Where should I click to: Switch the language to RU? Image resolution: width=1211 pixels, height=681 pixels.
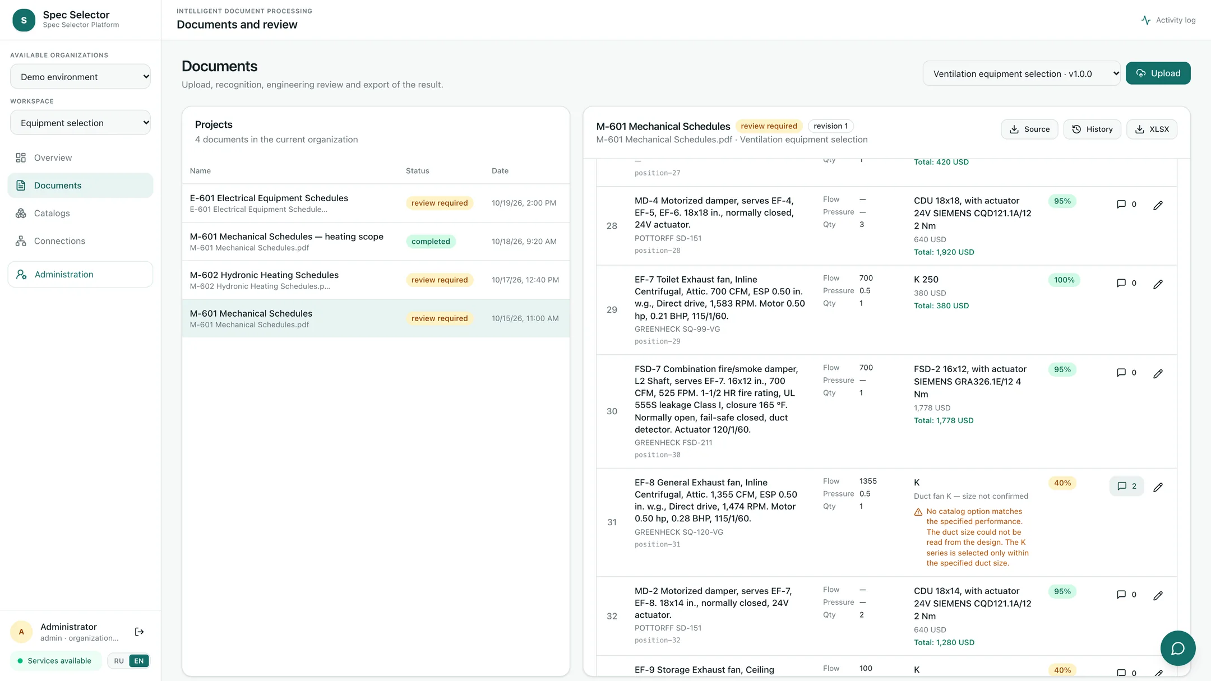pos(119,661)
